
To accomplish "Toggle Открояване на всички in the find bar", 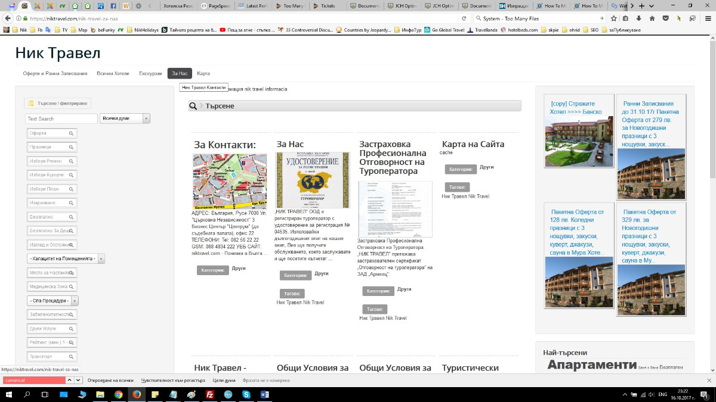I will tap(110, 380).
